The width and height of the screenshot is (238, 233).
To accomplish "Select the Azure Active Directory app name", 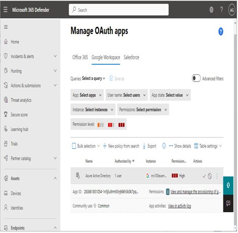I will pyautogui.click(x=98, y=176).
